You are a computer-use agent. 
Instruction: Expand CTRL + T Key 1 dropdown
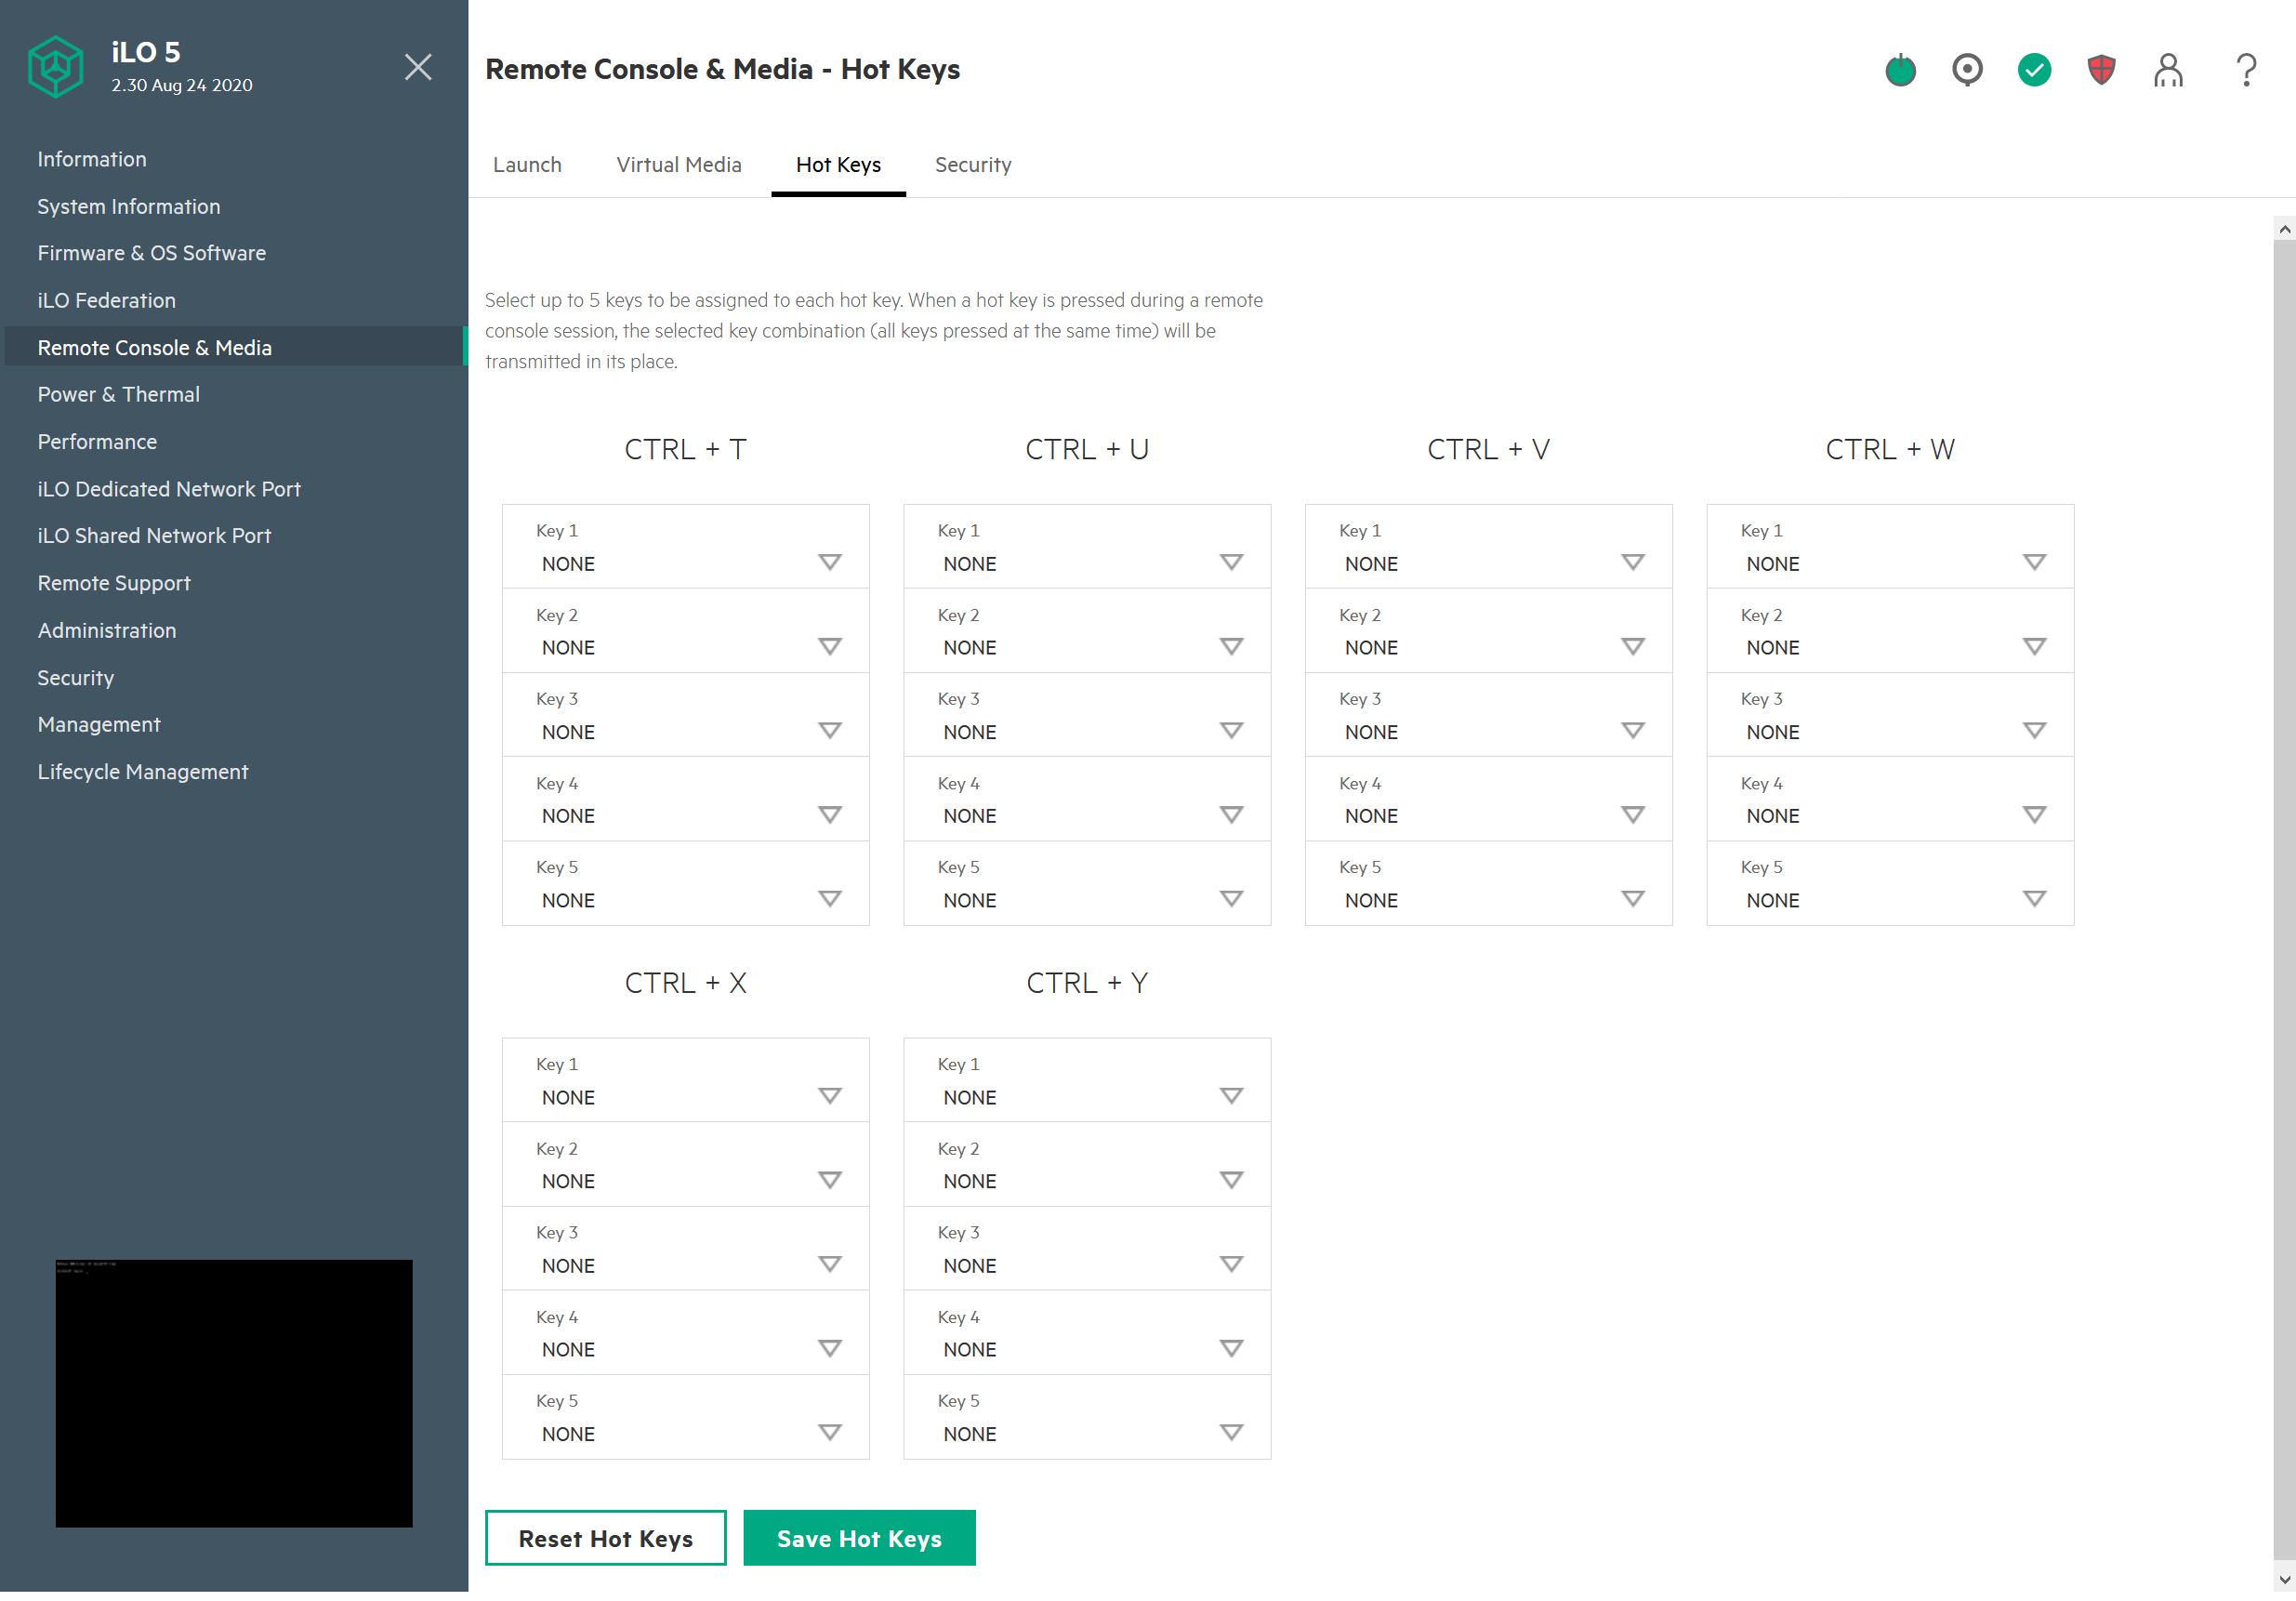(x=829, y=563)
